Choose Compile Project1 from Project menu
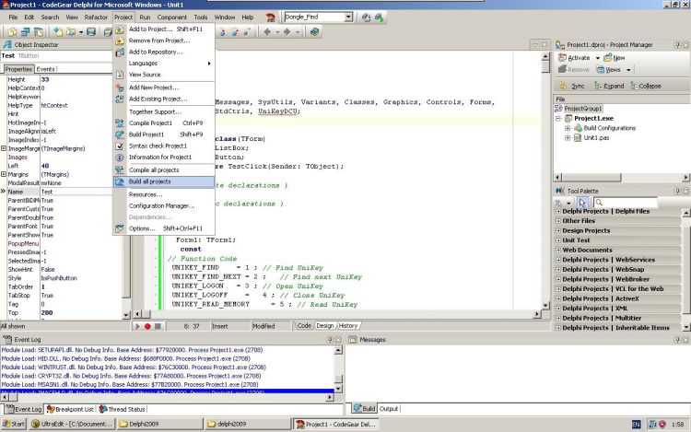 click(164, 123)
